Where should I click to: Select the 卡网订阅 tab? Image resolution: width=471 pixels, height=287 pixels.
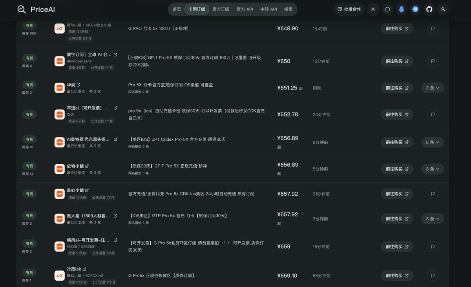click(197, 9)
